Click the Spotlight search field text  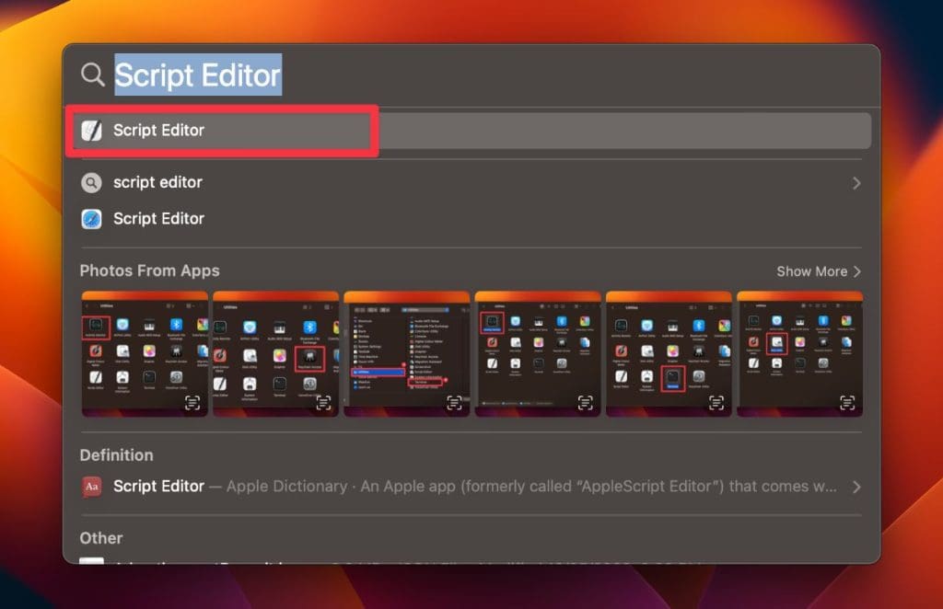[198, 75]
